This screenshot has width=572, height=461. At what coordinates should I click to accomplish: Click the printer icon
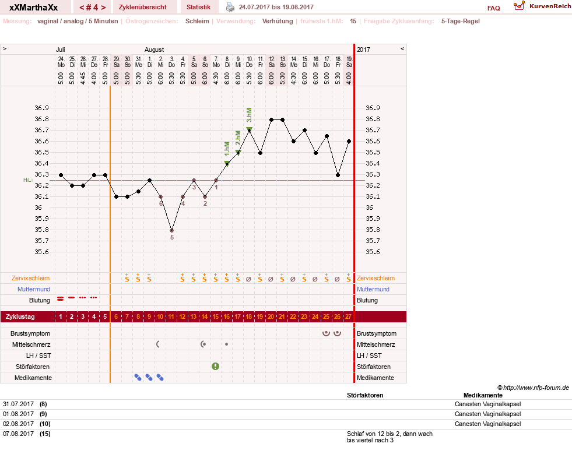[x=230, y=7]
